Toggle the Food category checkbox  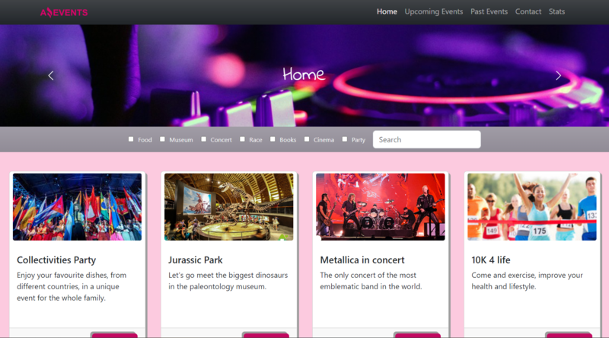click(x=131, y=139)
